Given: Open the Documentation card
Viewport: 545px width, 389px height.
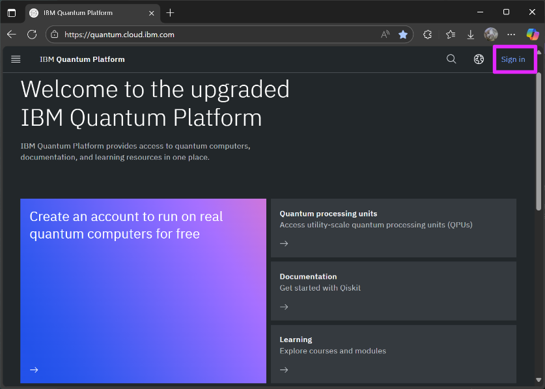Looking at the screenshot, I should point(393,291).
